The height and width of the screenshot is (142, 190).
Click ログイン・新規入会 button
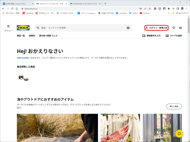pos(156,28)
